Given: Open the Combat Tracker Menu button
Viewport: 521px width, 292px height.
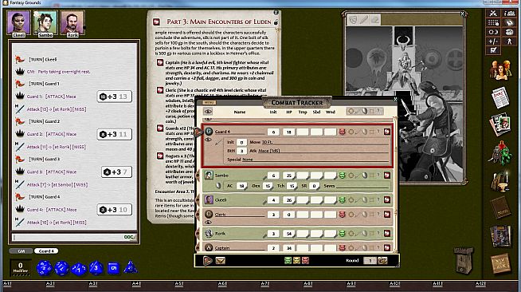Looking at the screenshot, I should pyautogui.click(x=209, y=102).
